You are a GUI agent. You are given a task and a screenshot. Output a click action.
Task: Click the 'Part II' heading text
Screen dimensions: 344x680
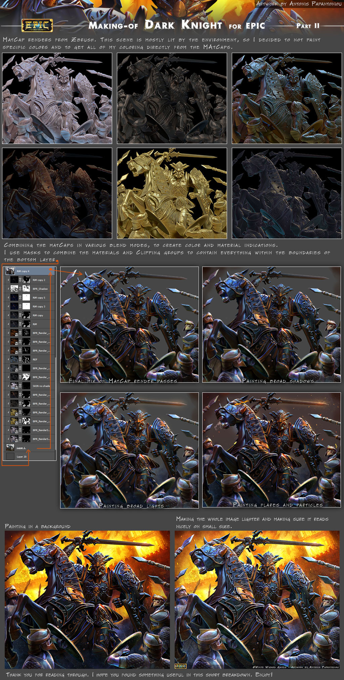308,26
